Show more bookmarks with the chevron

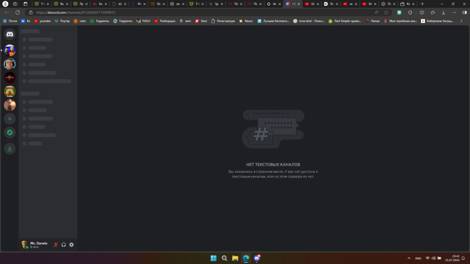coord(462,21)
